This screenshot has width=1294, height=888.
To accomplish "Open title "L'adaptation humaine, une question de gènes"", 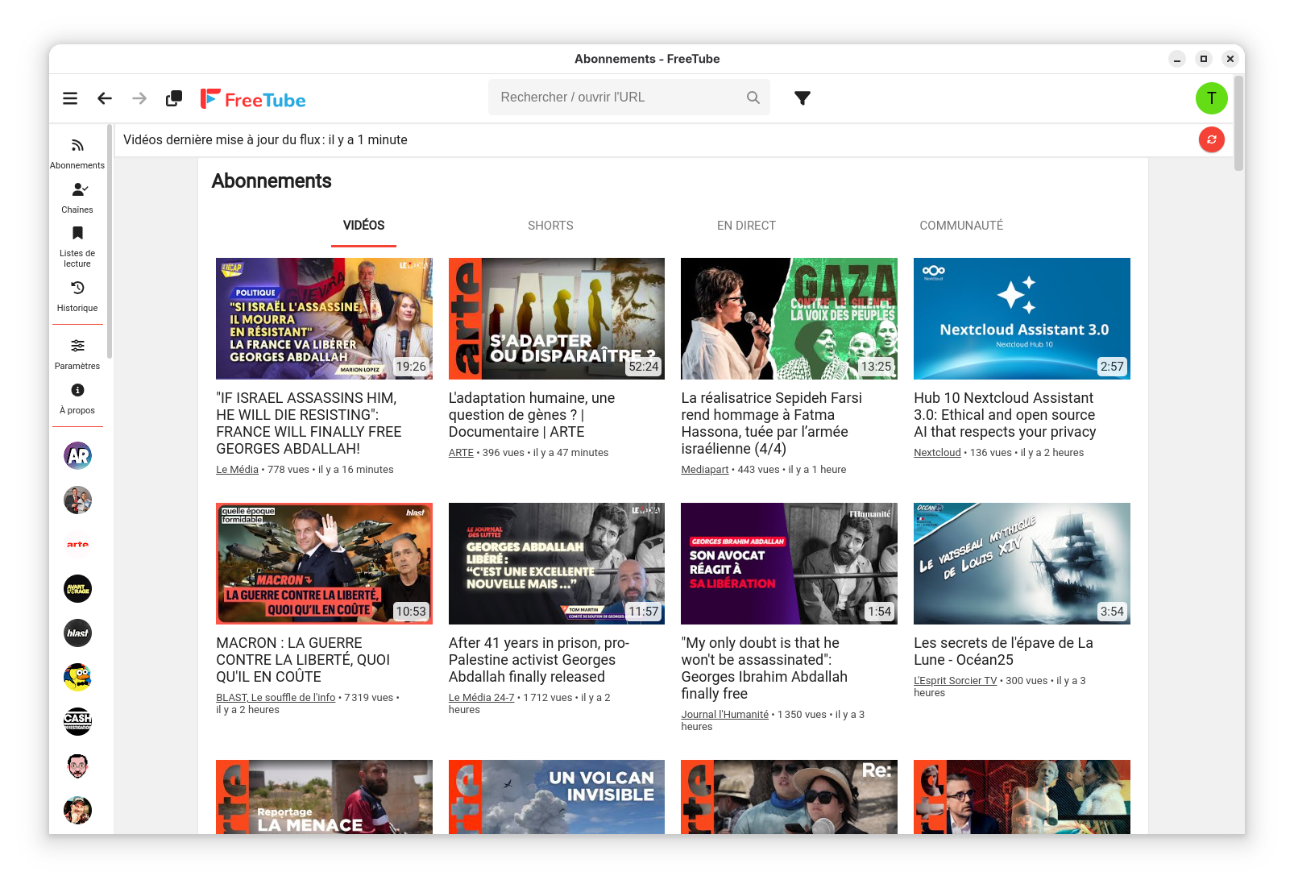I will tap(532, 415).
